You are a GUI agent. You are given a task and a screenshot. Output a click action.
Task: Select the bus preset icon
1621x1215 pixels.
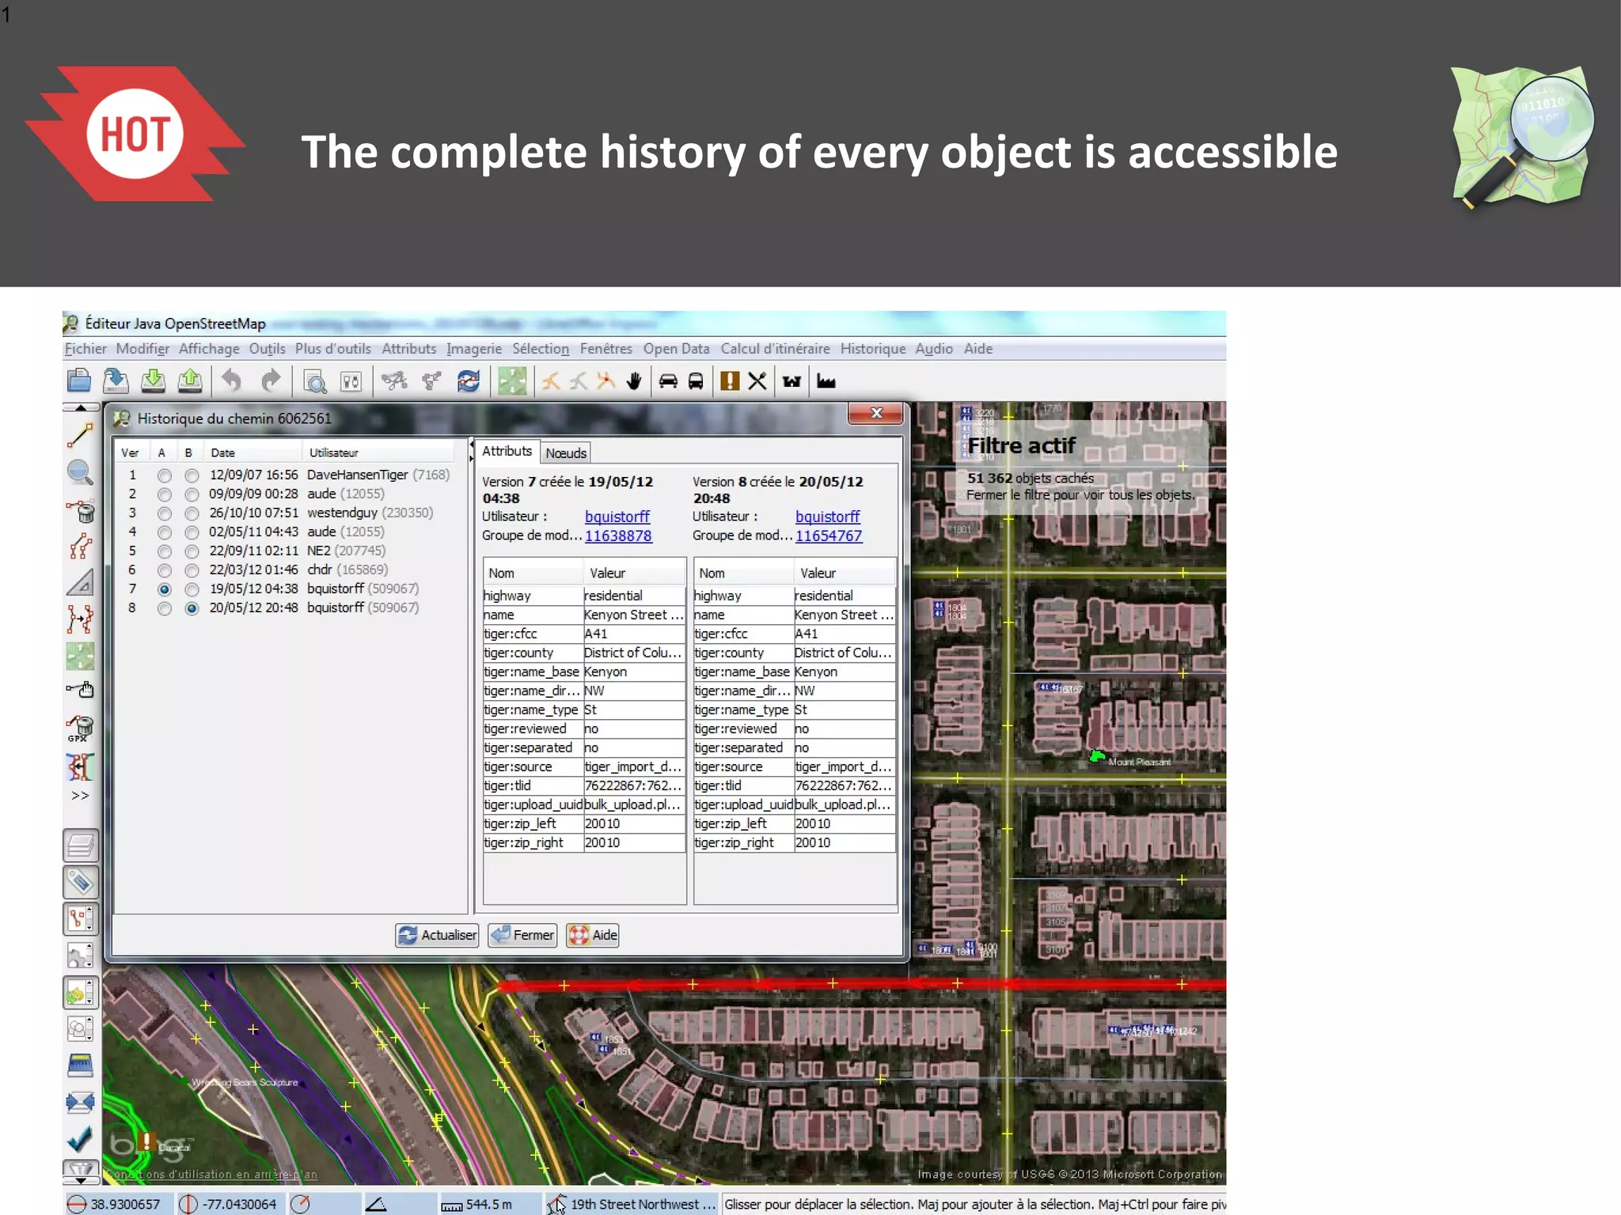[x=696, y=381]
